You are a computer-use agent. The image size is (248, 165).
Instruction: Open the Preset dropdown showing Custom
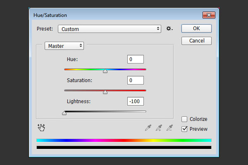[x=110, y=29]
